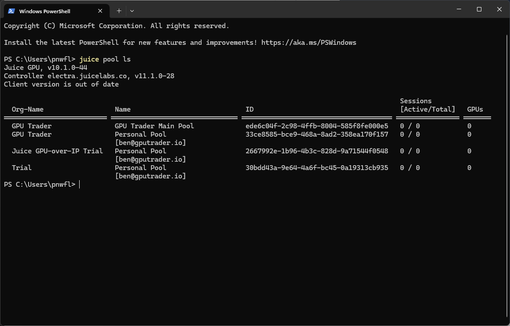Click ID 2667992e-1b96-4b3c-828d-9a71544f0548
The height and width of the screenshot is (326, 510).
tap(317, 151)
